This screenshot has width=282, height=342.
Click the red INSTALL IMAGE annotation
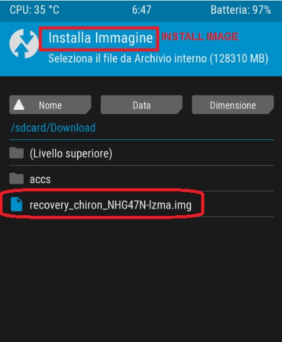click(200, 36)
